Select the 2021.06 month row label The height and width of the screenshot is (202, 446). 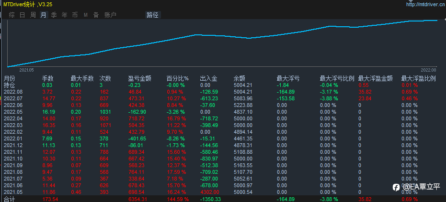(13, 185)
